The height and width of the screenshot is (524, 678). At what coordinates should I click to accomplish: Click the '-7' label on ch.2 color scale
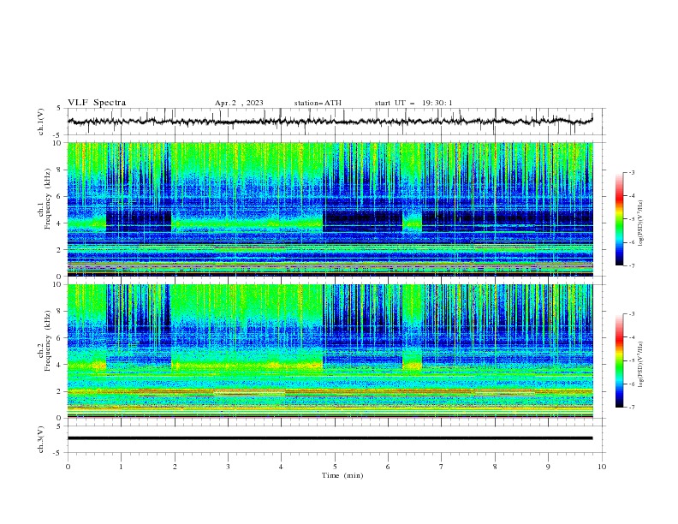click(631, 407)
